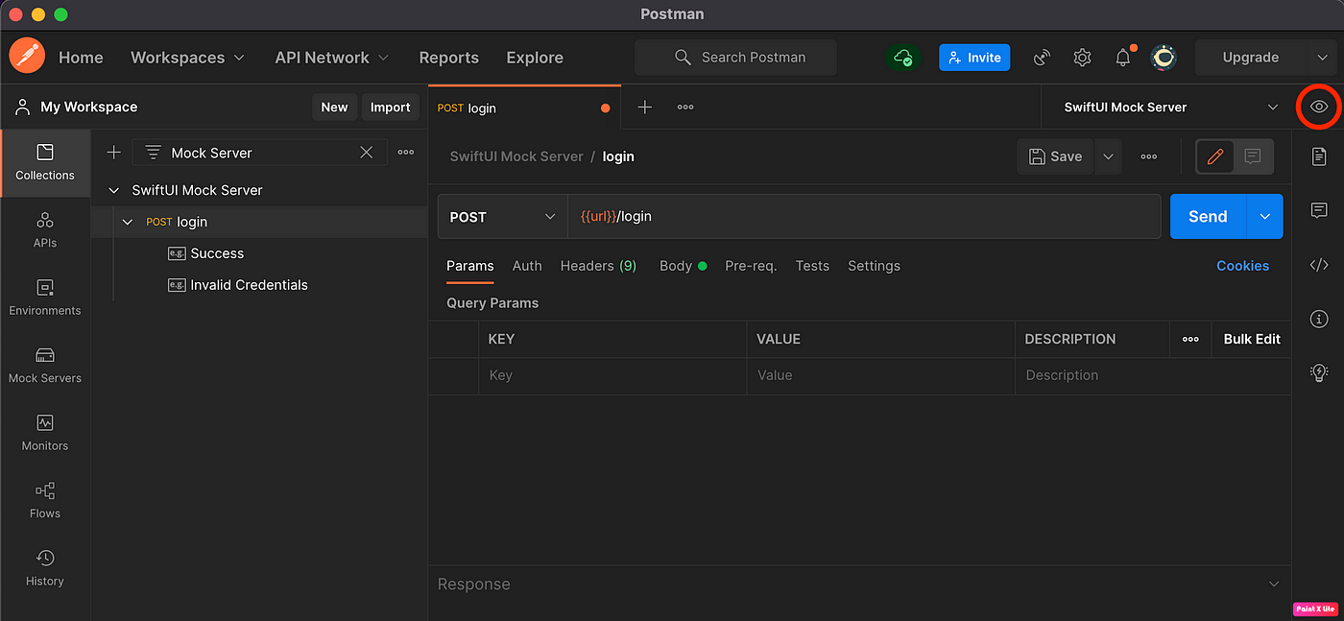Open the comments icon in right sidebar
The image size is (1344, 621).
(x=1319, y=210)
